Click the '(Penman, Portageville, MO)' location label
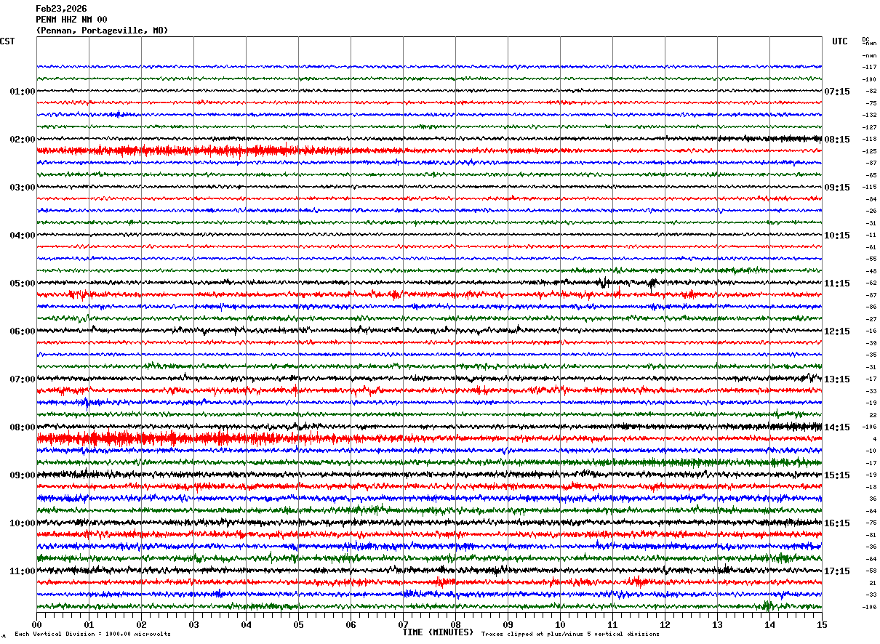The image size is (880, 644). click(102, 31)
